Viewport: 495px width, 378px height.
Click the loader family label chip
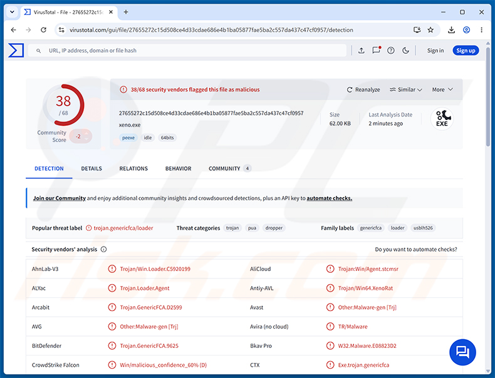click(397, 228)
